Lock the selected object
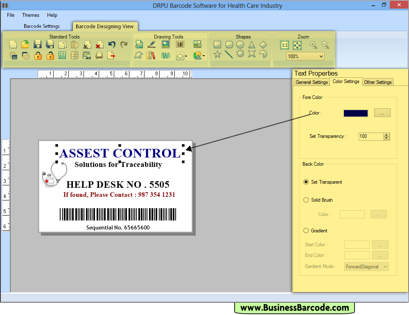Screen dimensions: 409x315 (38, 56)
